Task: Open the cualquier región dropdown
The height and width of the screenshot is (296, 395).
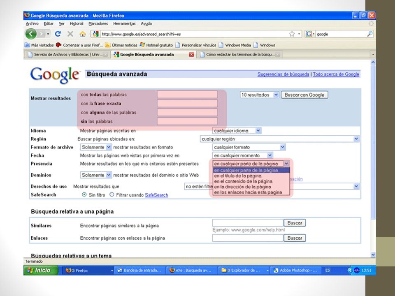Action: [280, 139]
